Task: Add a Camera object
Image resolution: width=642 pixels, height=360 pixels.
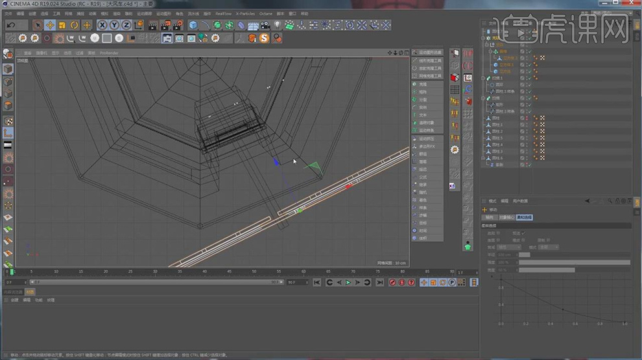Action: (x=265, y=25)
